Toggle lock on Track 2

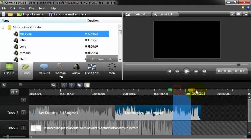23,128
